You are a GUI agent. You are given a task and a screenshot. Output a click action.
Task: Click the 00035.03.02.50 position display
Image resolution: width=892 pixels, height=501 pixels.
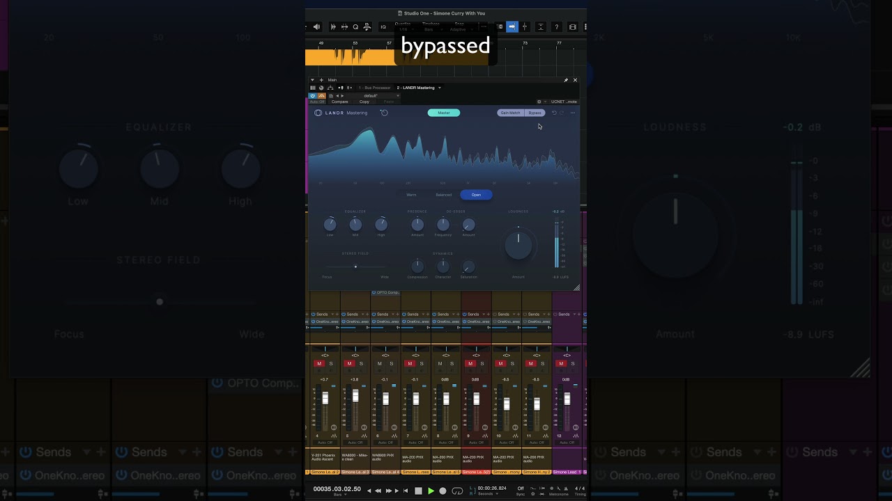pos(337,488)
